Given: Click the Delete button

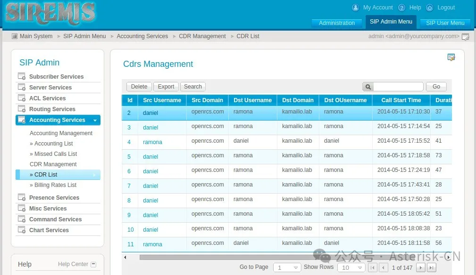Looking at the screenshot, I should [139, 87].
